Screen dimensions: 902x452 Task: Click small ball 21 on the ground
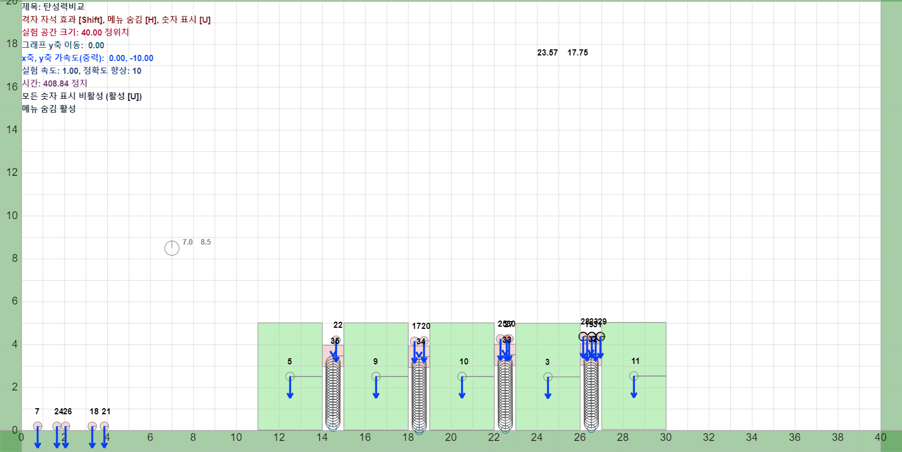pos(104,426)
